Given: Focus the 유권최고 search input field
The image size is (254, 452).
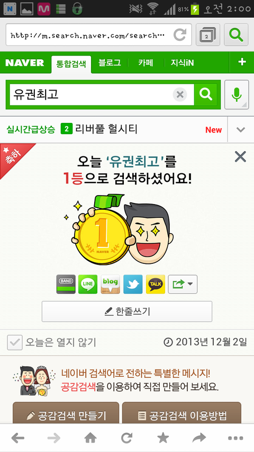Looking at the screenshot, I should (91, 94).
